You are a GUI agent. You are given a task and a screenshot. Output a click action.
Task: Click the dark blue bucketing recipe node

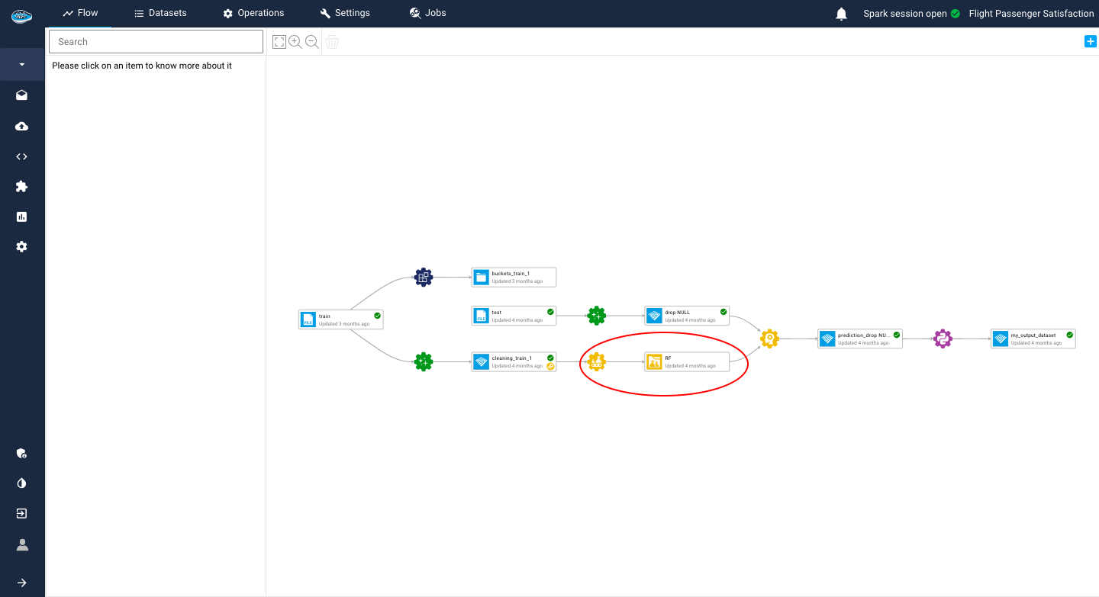pos(424,278)
